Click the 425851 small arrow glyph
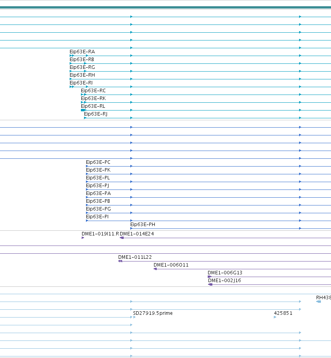The image size is (331, 358). [275, 317]
